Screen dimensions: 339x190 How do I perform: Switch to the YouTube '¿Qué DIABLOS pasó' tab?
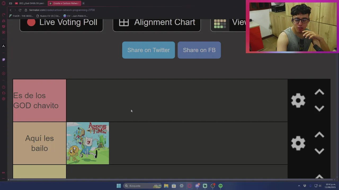click(x=30, y=3)
